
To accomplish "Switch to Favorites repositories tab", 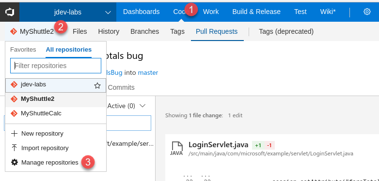I will coord(23,50).
